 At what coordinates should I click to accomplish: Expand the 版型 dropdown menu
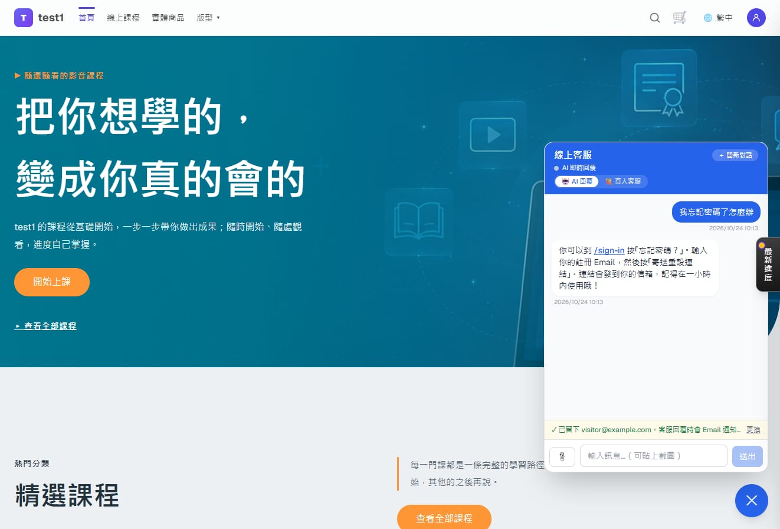208,18
